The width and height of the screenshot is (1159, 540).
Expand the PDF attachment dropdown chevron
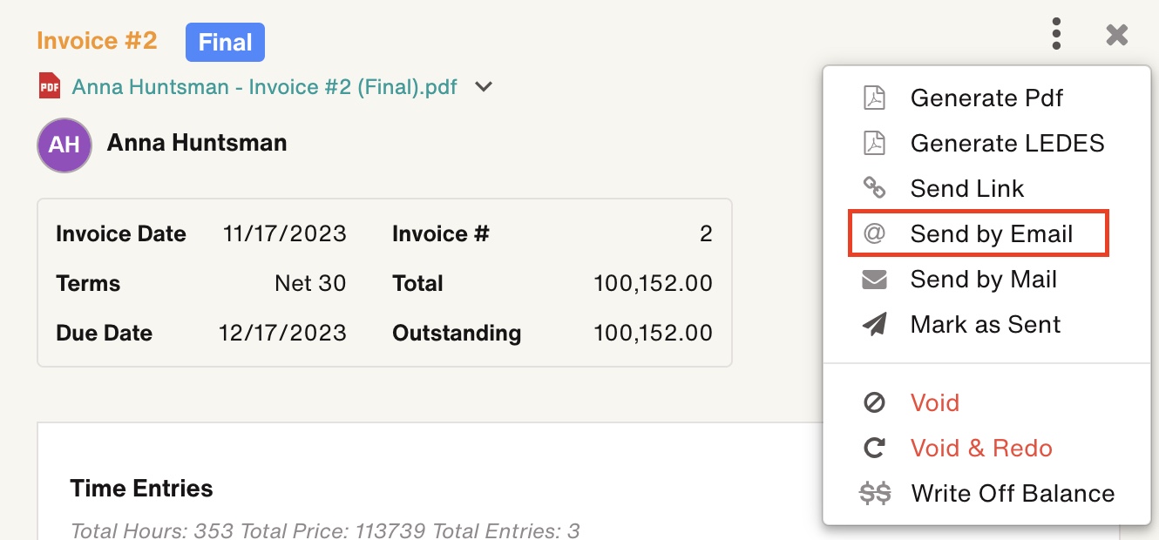pos(484,87)
